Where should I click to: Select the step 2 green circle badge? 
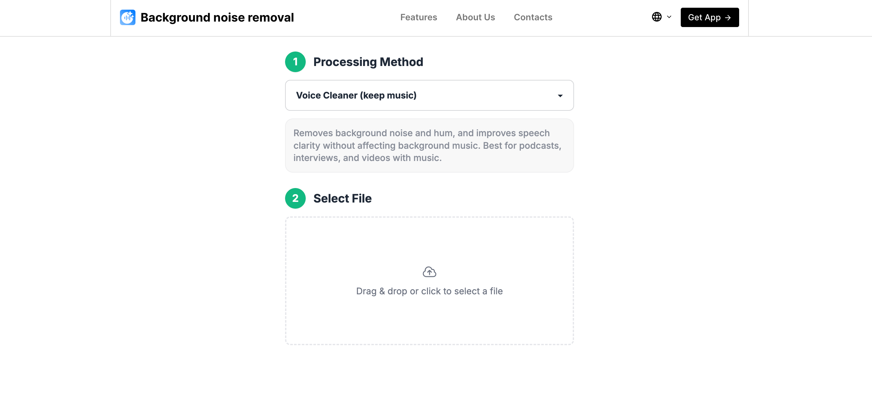click(x=295, y=198)
